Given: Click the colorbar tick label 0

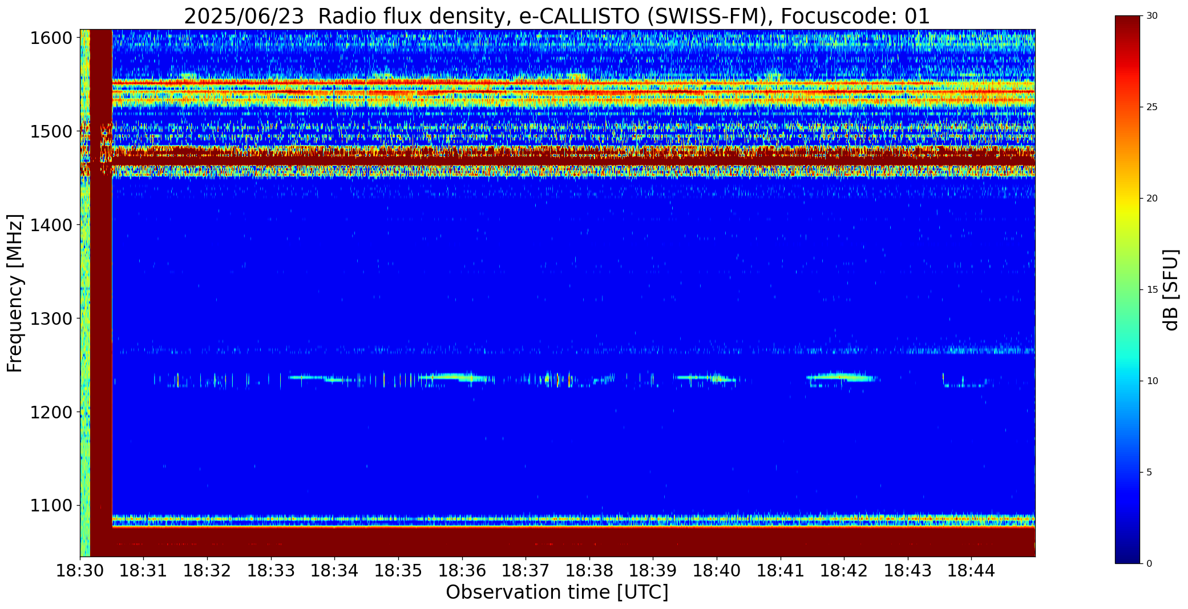Looking at the screenshot, I should pyautogui.click(x=1149, y=564).
